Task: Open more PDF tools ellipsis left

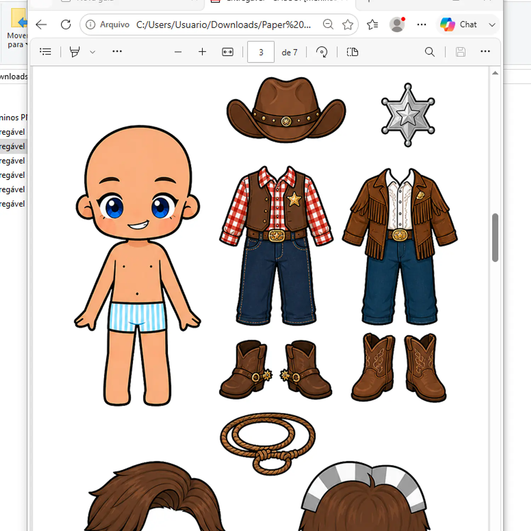Action: point(117,52)
